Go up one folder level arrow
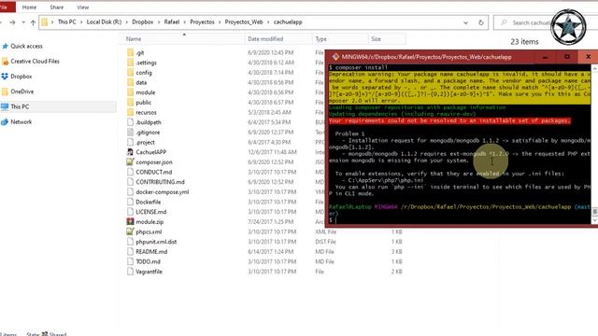 (34, 22)
